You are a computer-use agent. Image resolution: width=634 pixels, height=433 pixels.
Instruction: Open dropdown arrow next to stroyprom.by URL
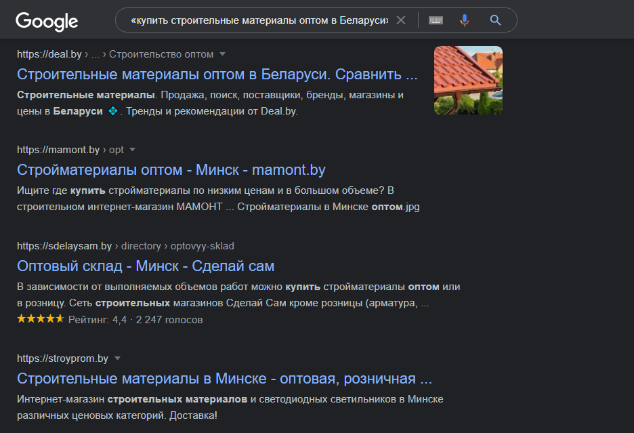pos(117,358)
